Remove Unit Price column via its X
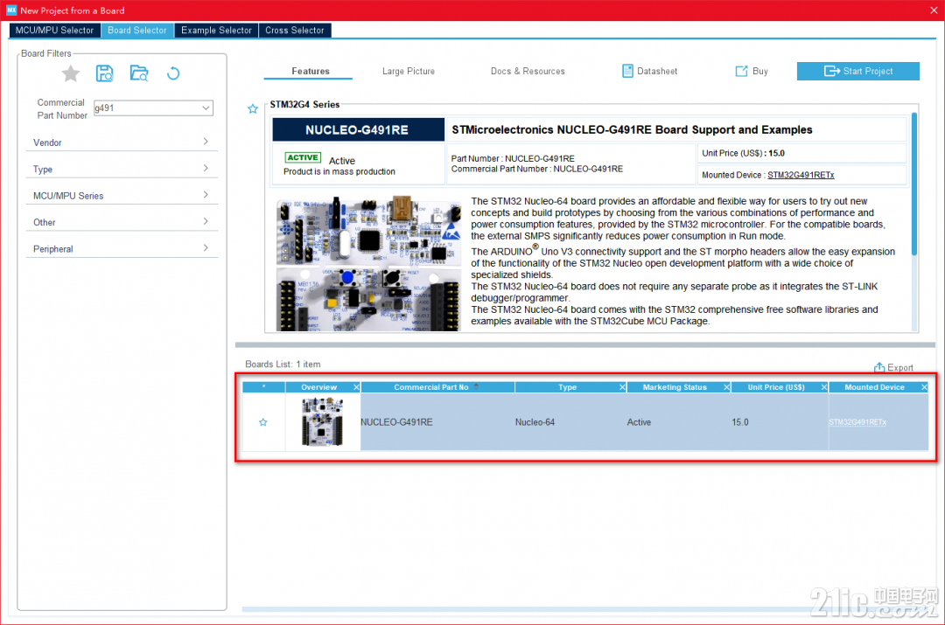Screen dimensions: 945x625 824,387
